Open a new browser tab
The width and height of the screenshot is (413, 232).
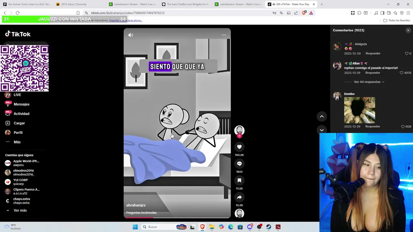[322, 4]
